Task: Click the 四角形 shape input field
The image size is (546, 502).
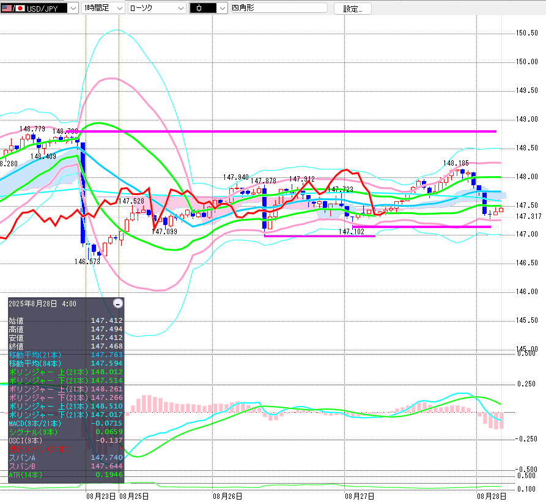Action: (279, 8)
